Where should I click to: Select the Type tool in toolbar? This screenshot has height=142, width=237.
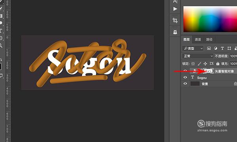[1, 31]
